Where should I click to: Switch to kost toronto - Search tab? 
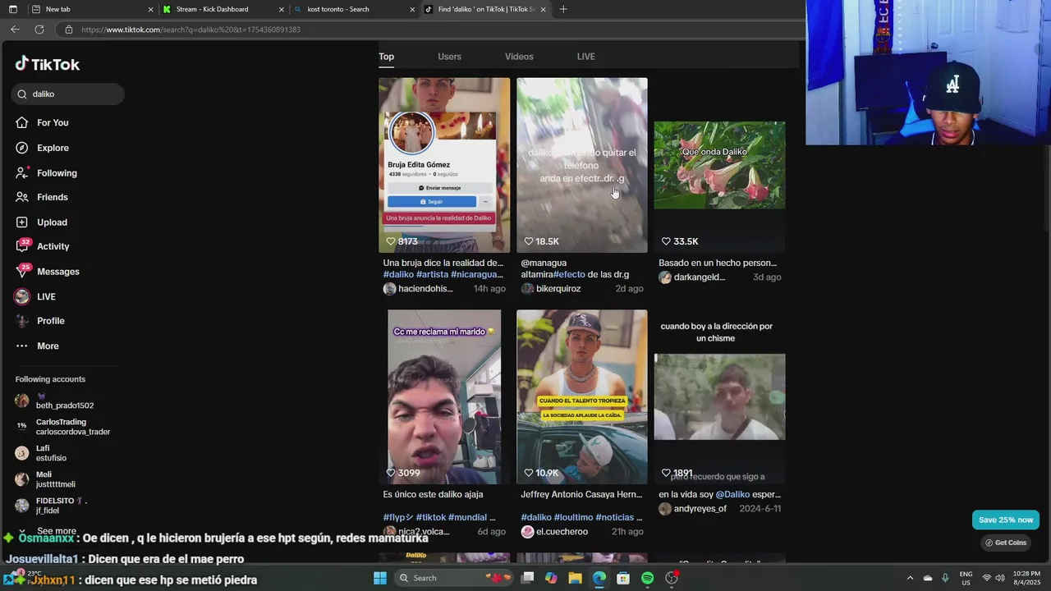[354, 9]
